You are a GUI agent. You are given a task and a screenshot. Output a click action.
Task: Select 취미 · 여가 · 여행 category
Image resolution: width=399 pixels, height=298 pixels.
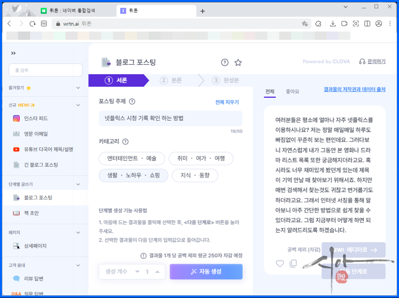201,158
